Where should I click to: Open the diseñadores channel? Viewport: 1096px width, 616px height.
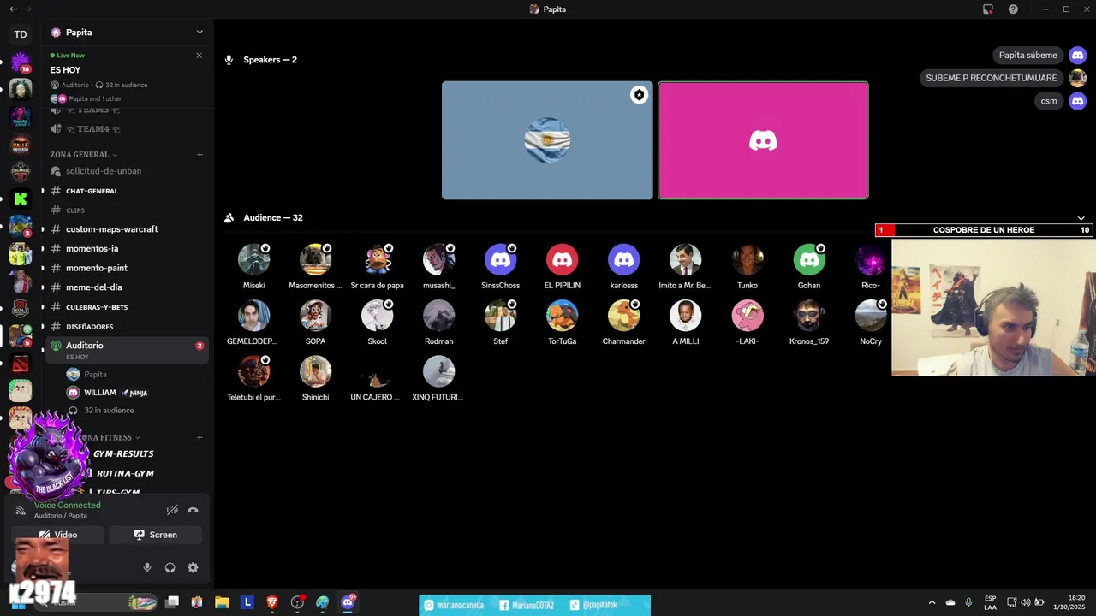click(x=127, y=327)
